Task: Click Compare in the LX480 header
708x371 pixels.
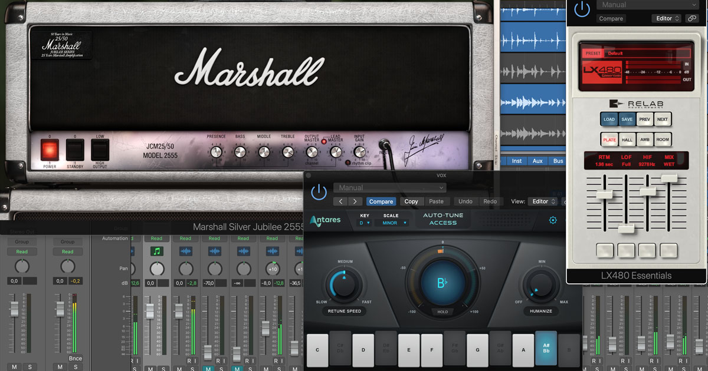Action: [x=611, y=19]
